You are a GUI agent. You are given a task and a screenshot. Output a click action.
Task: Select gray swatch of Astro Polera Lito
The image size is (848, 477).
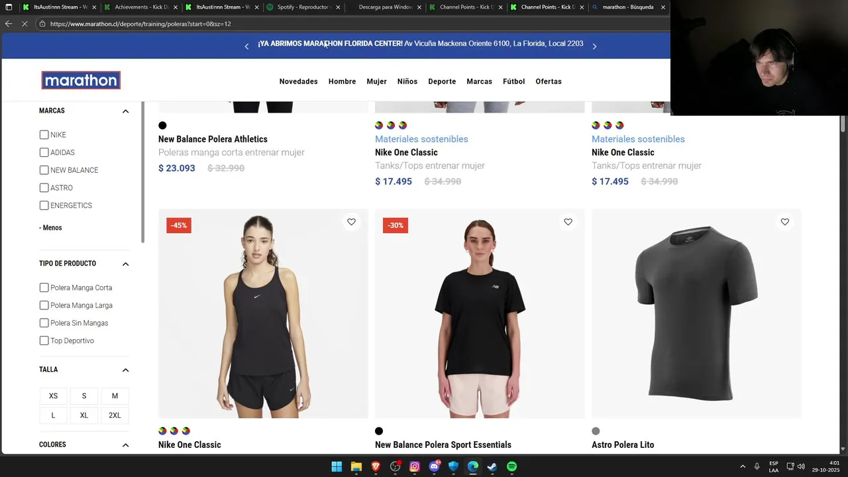(x=596, y=431)
